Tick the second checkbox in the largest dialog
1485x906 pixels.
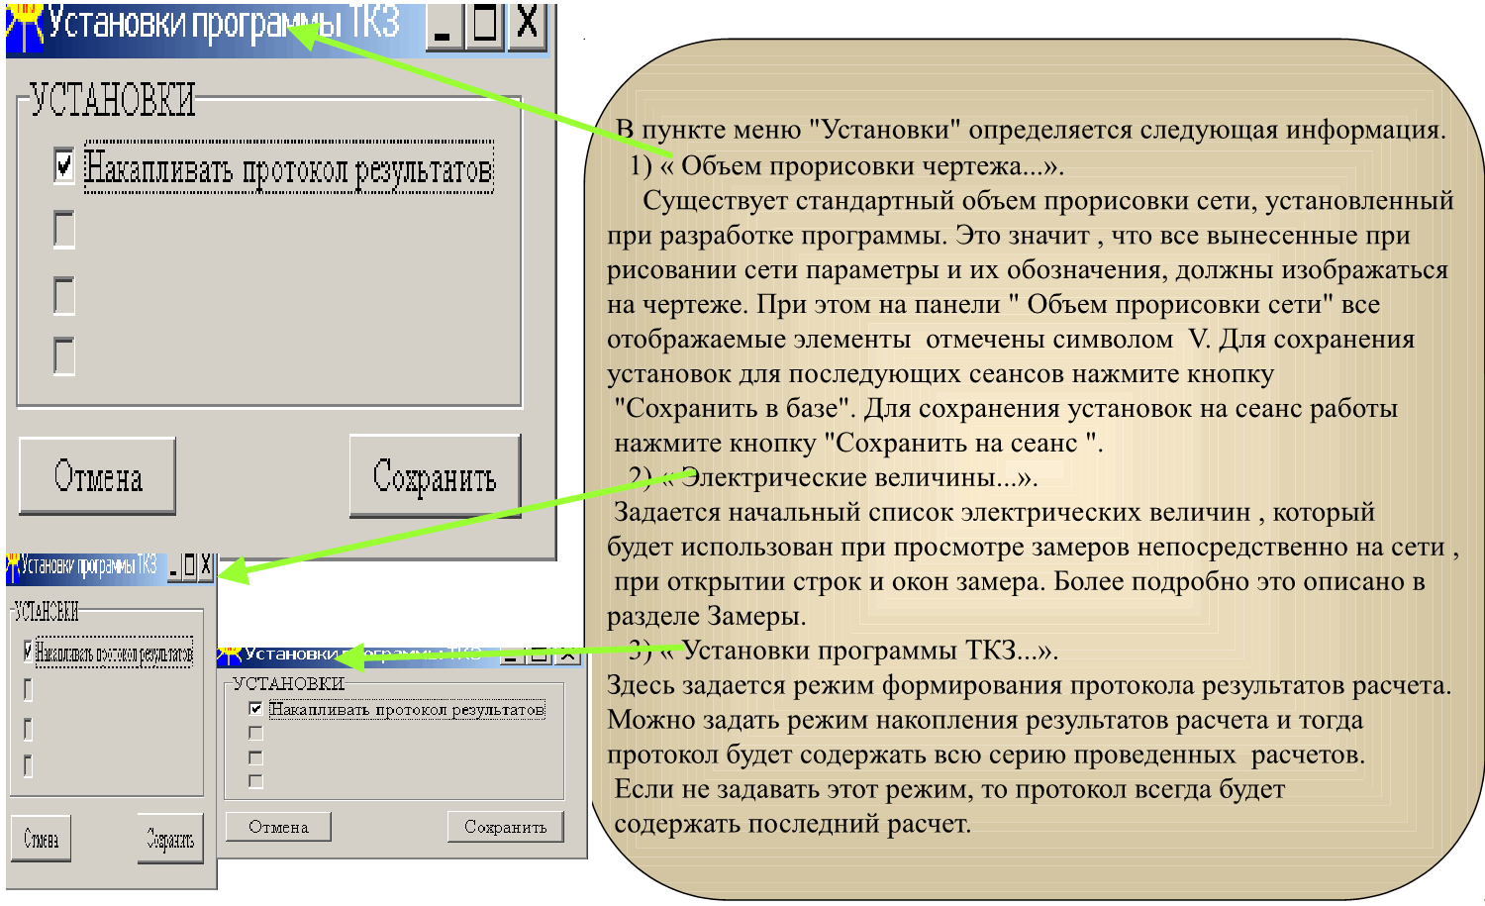click(64, 230)
